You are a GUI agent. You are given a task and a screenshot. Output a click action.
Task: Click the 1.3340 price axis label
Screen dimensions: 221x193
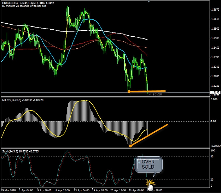coord(215,67)
